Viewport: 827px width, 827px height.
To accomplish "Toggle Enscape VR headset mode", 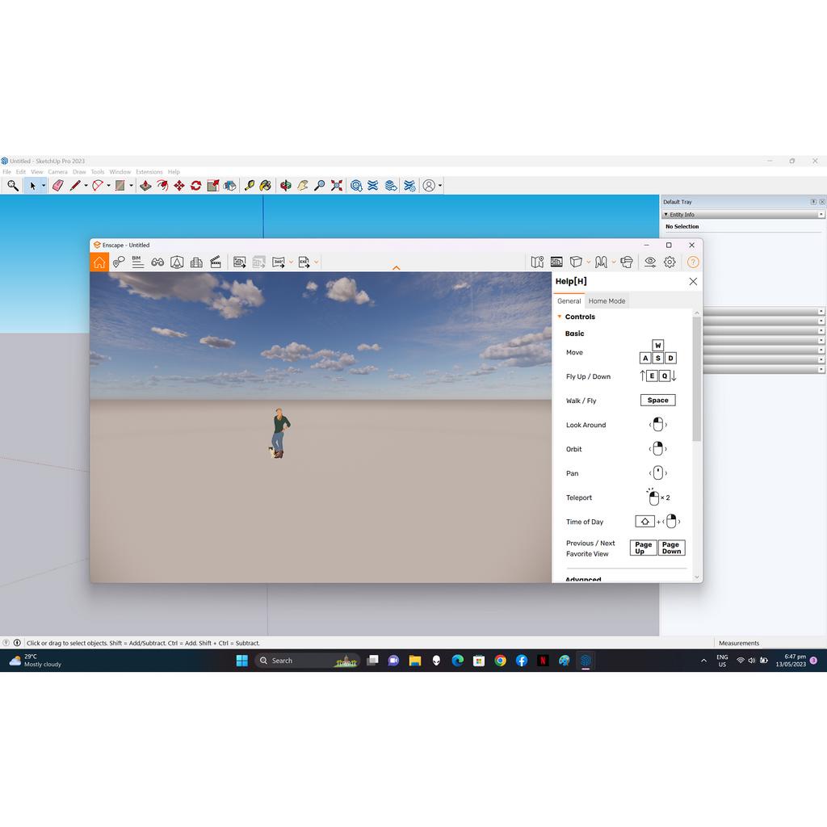I will coord(626,262).
